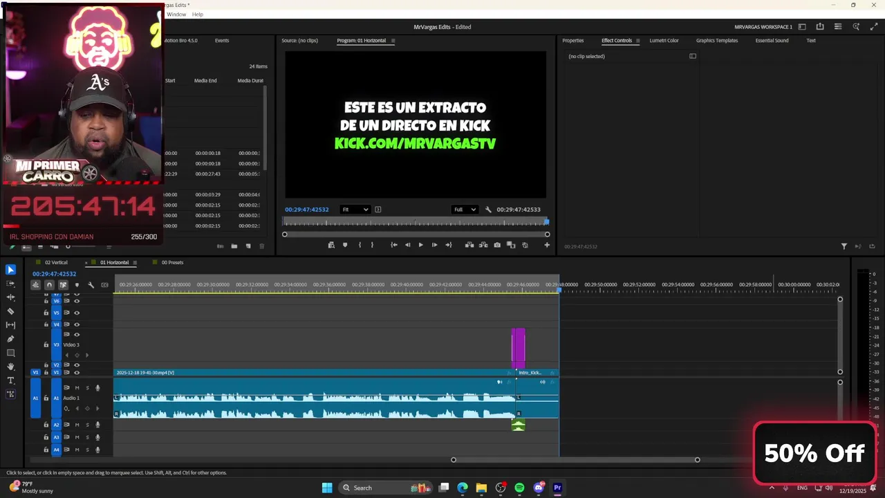
Task: Open MRVARGAS WORKSPACE 1 workspace switcher
Action: (x=763, y=27)
